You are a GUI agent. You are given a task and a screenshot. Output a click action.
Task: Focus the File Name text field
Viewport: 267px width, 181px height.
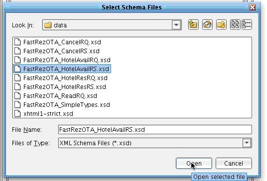[155, 129]
